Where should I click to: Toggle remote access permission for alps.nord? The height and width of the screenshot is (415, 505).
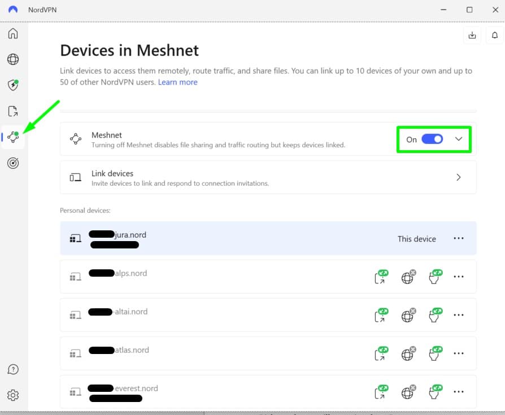coord(436,277)
